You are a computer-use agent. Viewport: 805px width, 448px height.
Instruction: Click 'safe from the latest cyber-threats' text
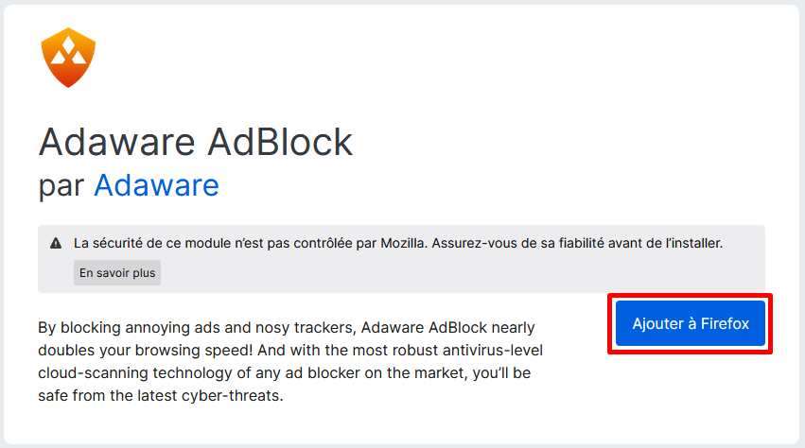[x=161, y=395]
